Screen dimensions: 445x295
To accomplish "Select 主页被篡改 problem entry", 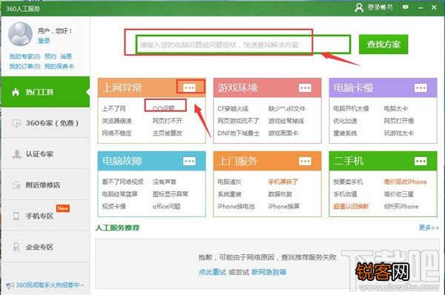I will tap(168, 133).
